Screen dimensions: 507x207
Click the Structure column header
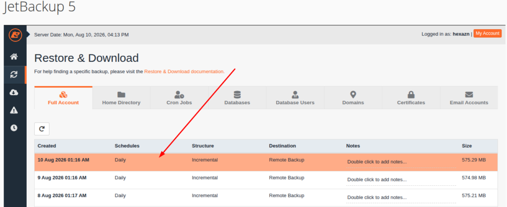(x=203, y=146)
